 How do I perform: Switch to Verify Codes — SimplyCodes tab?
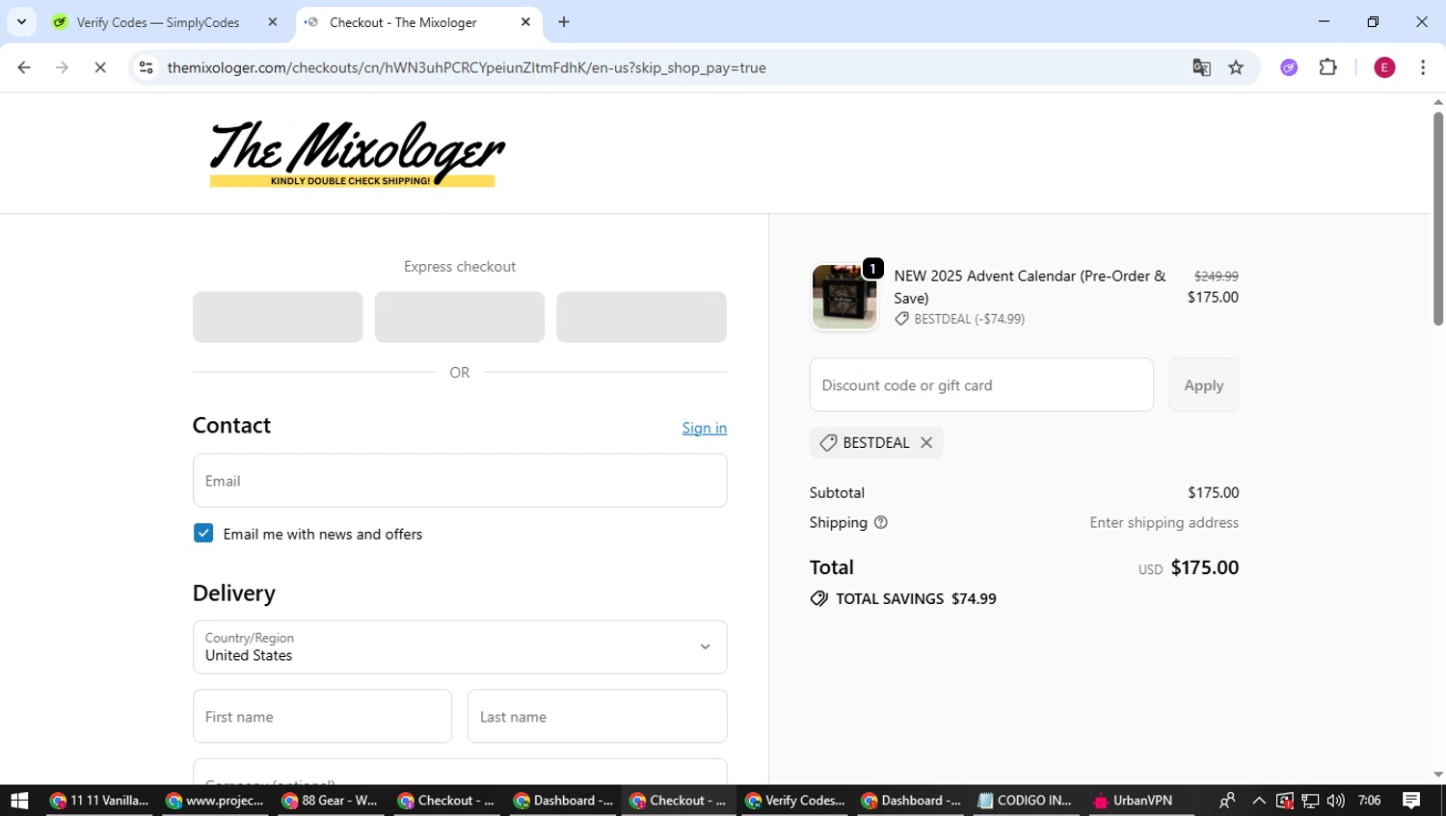[156, 22]
